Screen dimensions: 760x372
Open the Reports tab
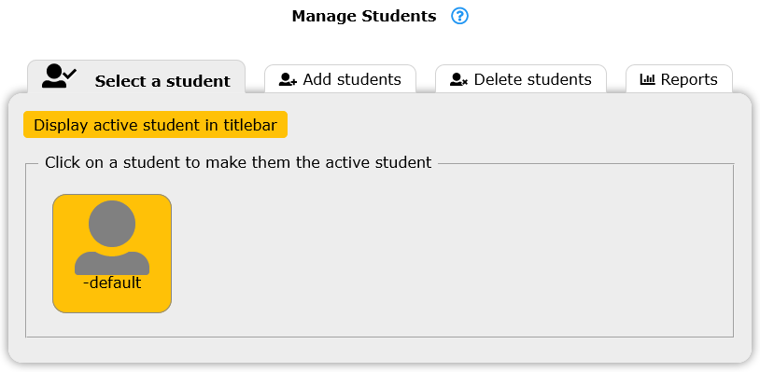coord(679,78)
